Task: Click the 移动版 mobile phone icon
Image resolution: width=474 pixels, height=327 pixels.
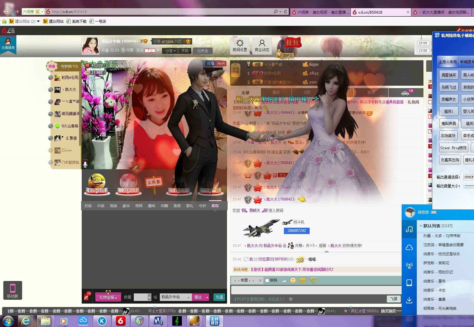Action: [x=13, y=290]
